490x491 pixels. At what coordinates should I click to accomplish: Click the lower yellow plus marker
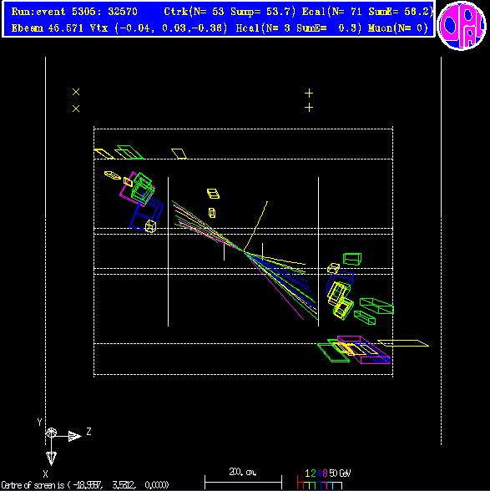[309, 108]
